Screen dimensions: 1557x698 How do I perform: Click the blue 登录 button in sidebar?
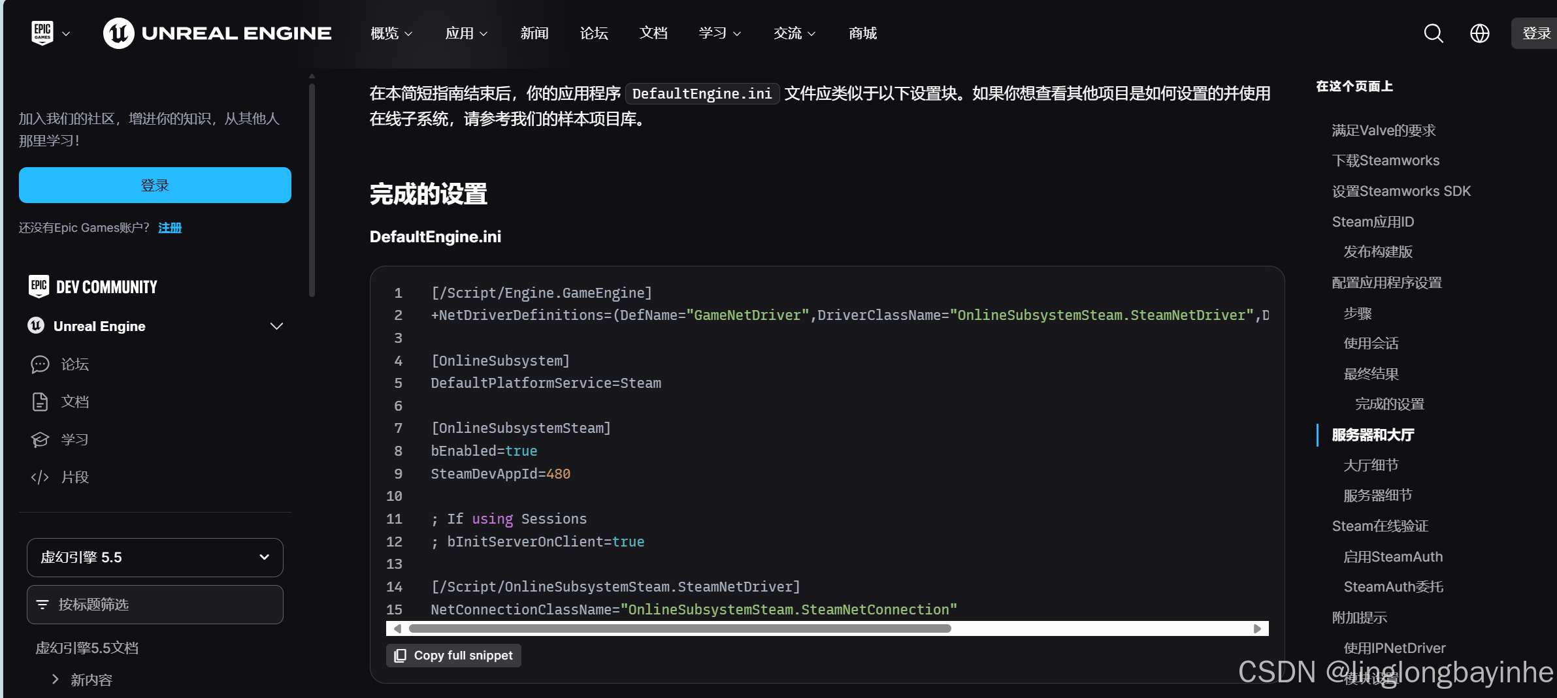click(155, 185)
